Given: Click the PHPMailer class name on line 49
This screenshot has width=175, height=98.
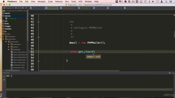Looking at the screenshot, I should 94,43.
